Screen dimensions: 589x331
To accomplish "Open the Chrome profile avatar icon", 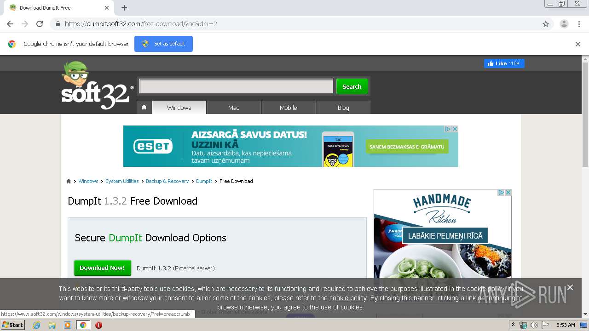I will coord(564,24).
